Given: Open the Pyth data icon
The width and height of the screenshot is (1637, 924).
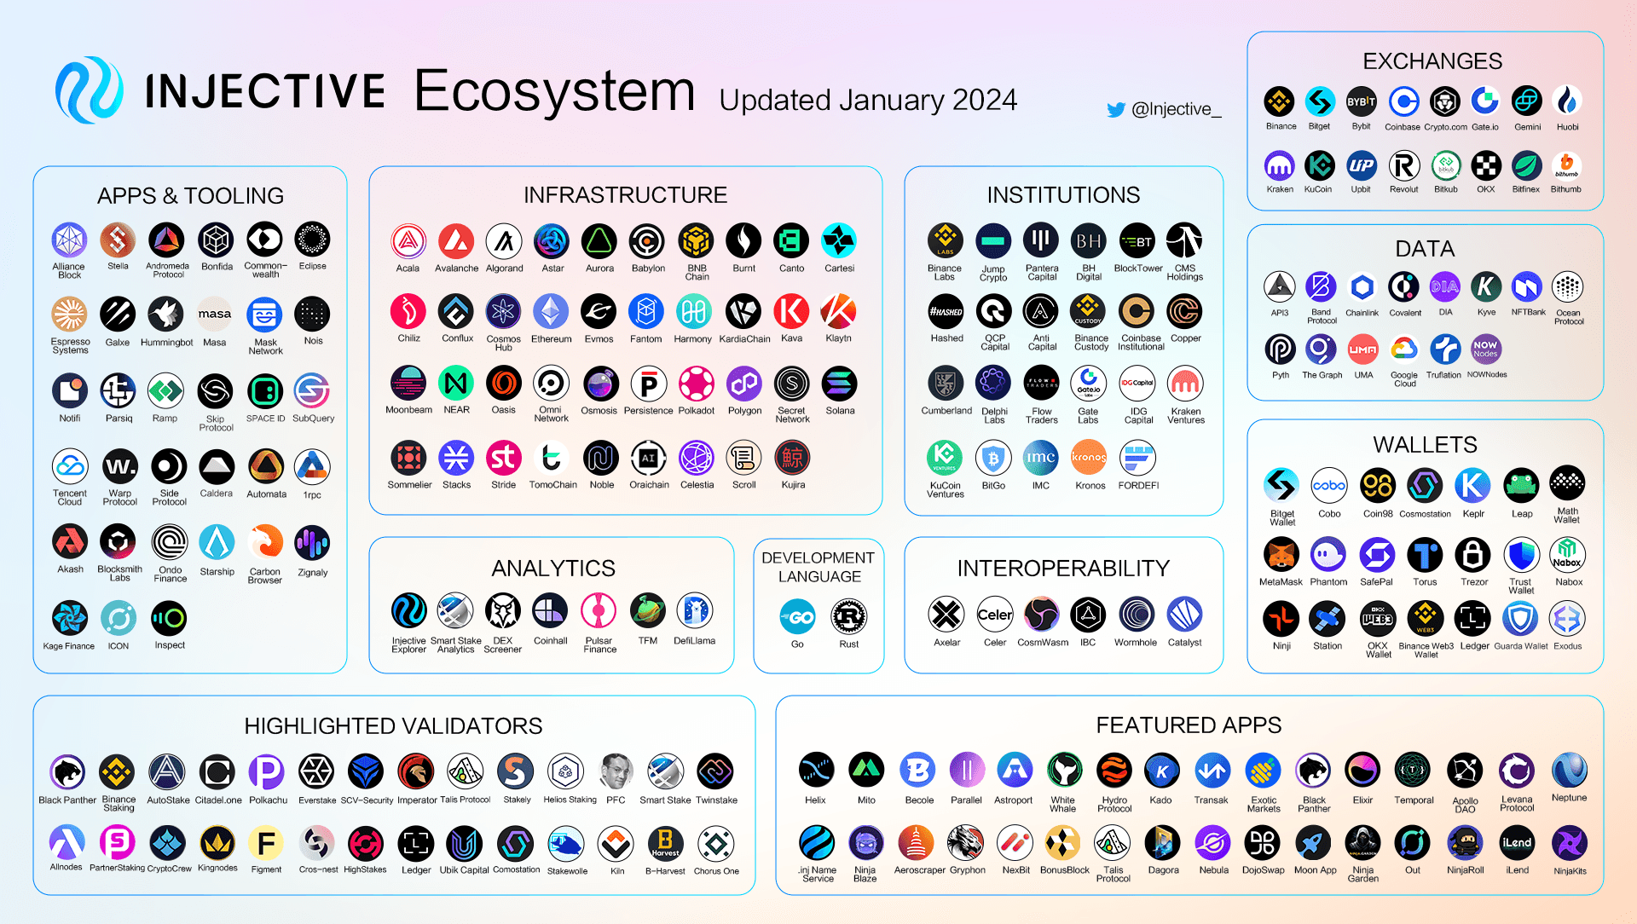Looking at the screenshot, I should pos(1280,349).
